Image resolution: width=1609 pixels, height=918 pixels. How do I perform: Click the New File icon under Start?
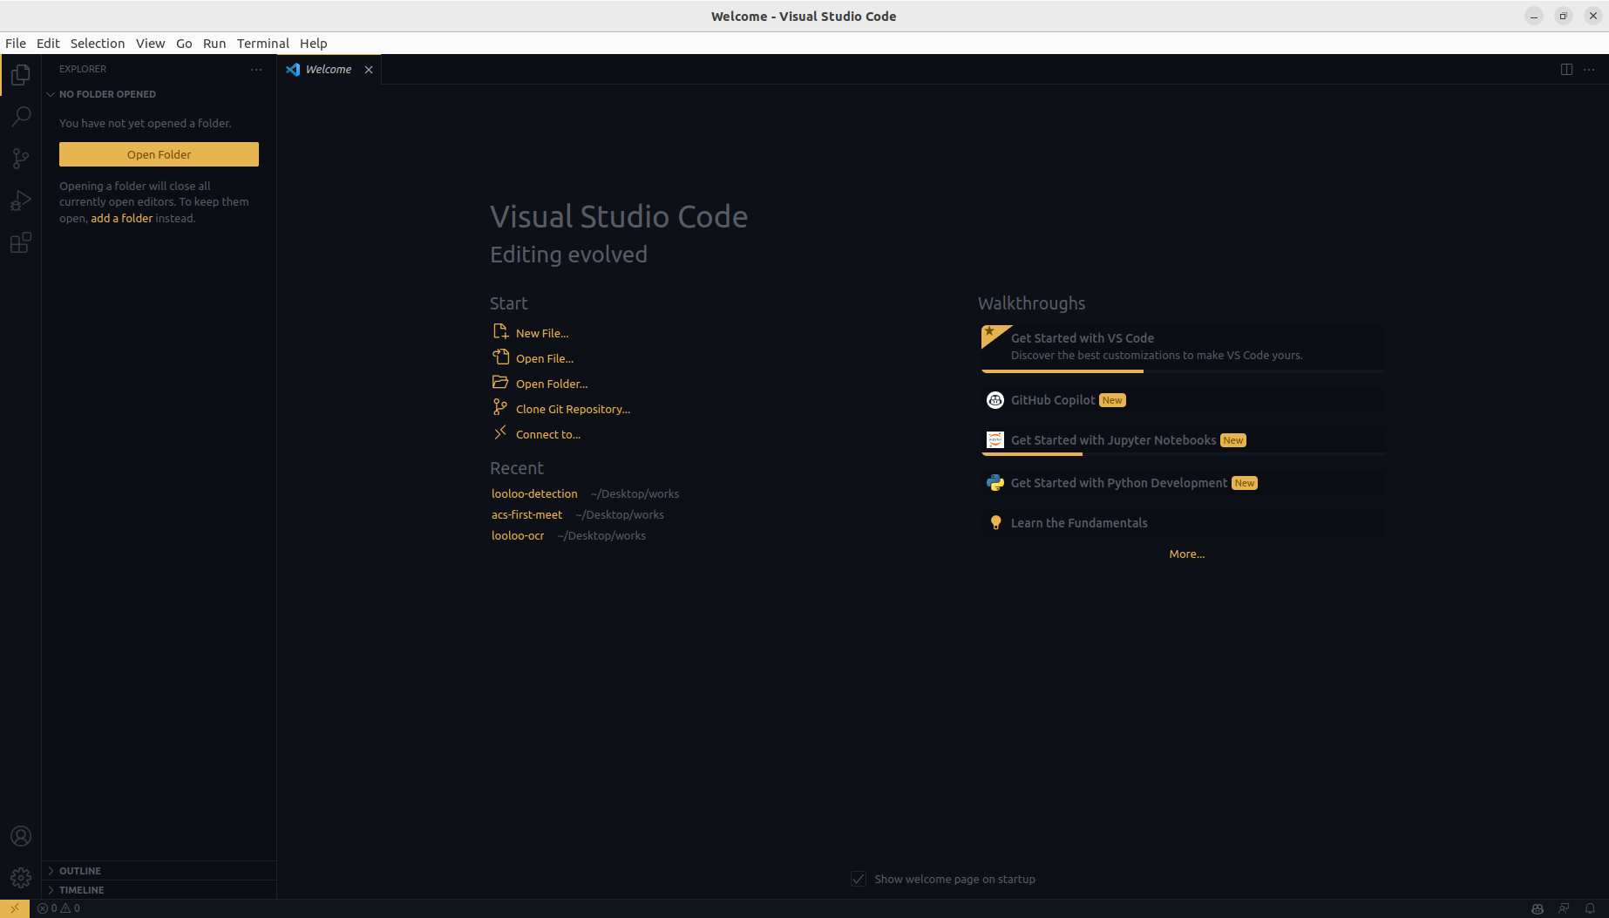coord(500,332)
